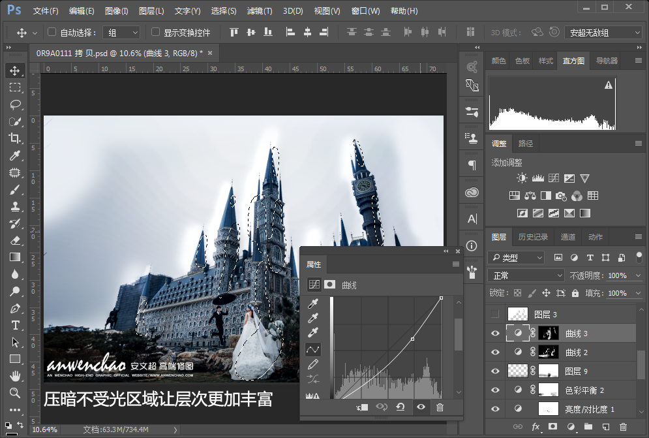649x438 pixels.
Task: Add a Color Balance adjustment
Action: (530, 196)
